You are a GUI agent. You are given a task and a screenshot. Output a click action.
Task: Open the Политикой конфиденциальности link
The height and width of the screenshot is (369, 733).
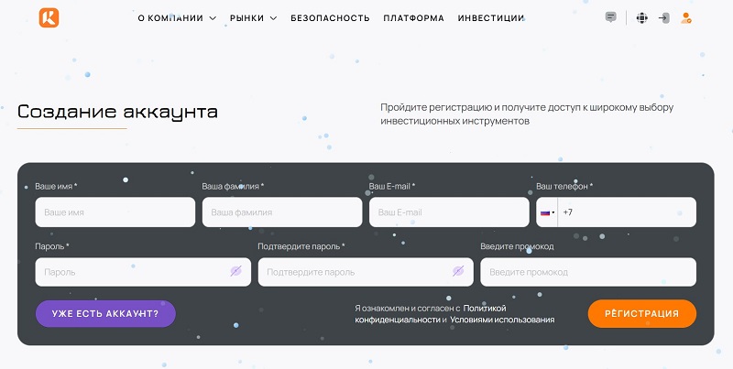coord(430,314)
